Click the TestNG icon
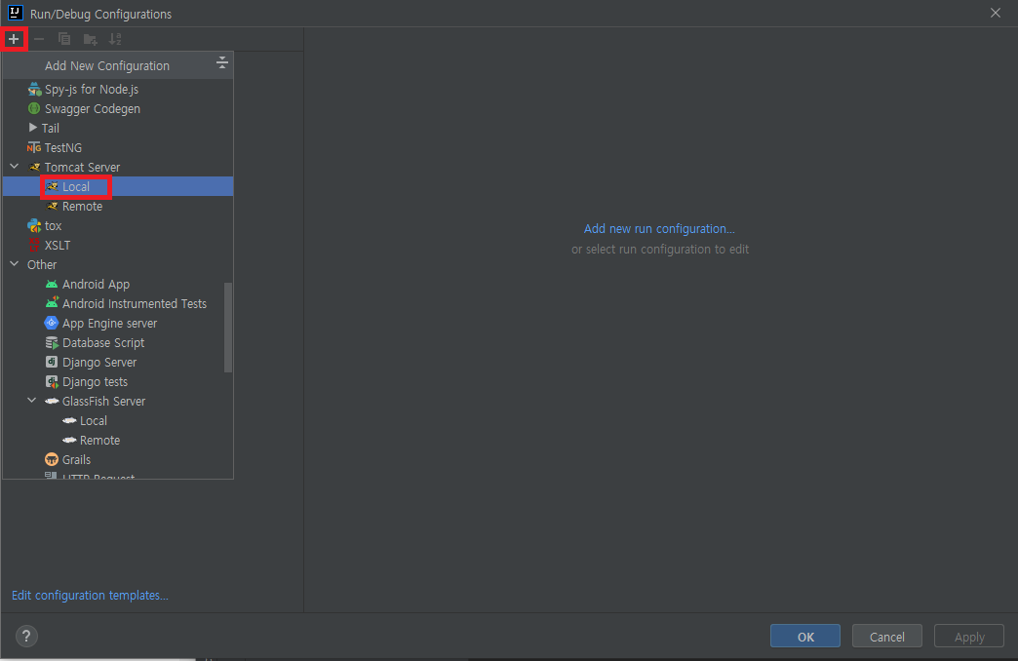 [34, 147]
